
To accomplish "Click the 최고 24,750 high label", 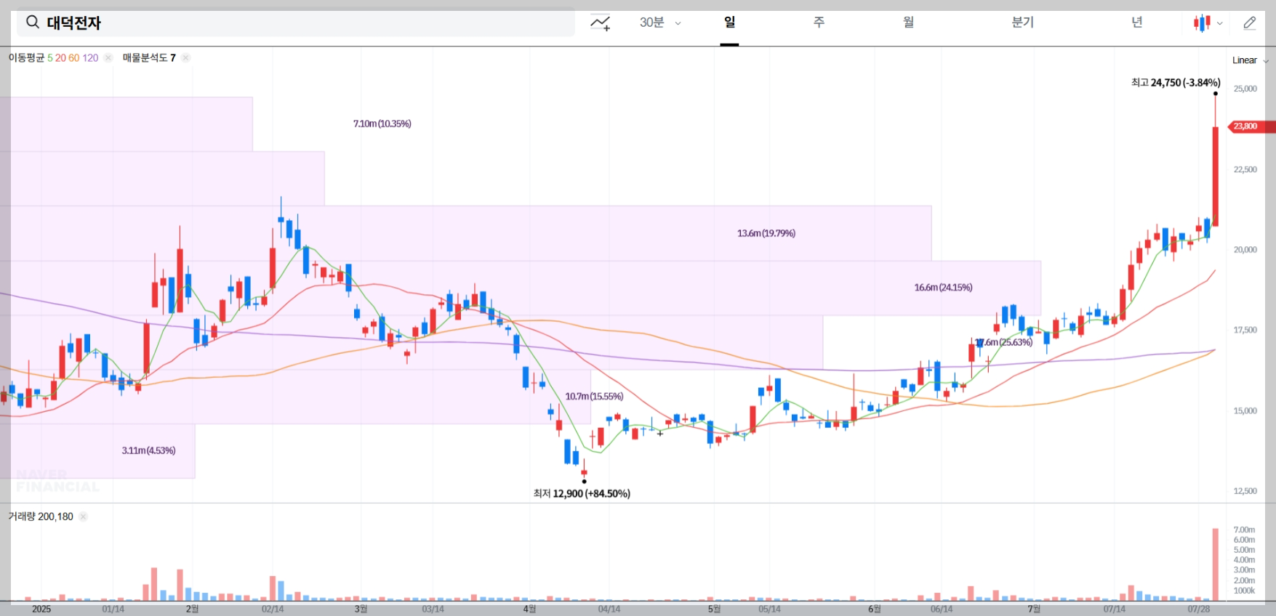I will 1176,83.
